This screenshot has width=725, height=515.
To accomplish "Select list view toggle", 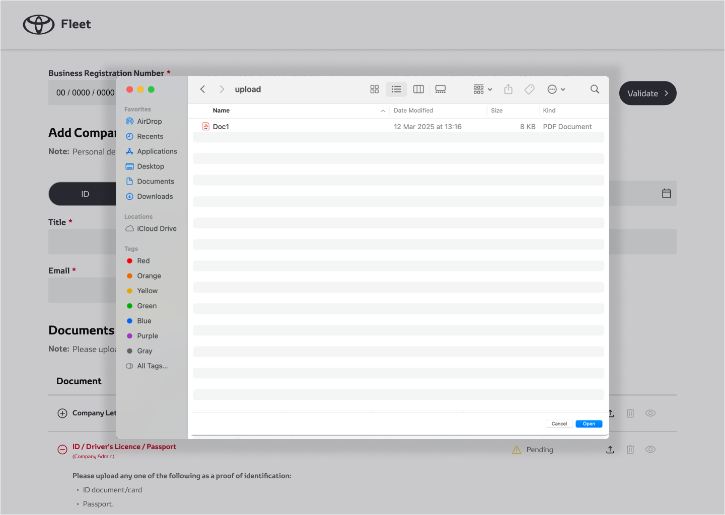I will (396, 89).
